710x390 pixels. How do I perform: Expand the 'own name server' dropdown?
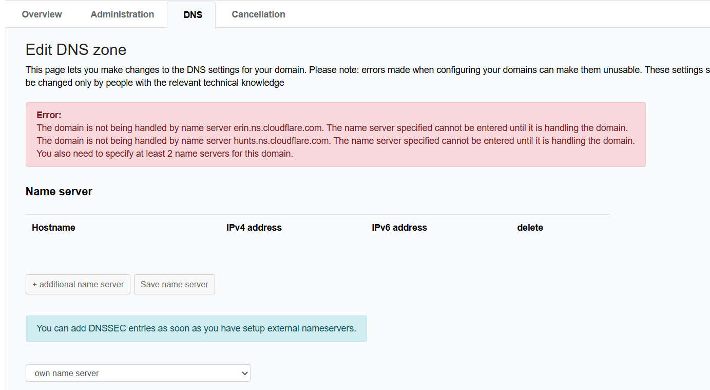coord(138,373)
